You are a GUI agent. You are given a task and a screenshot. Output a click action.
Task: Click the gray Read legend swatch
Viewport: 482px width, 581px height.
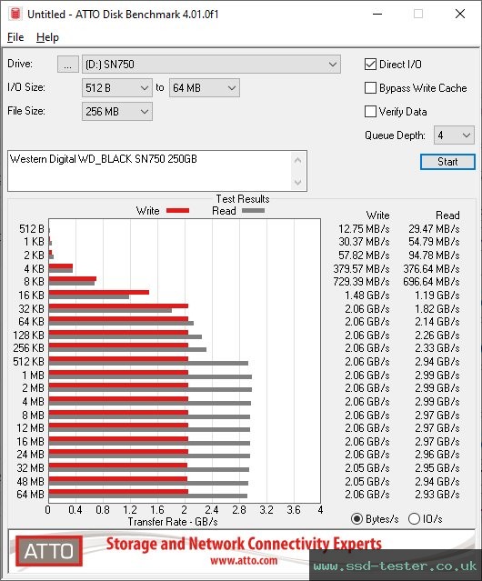pos(254,210)
